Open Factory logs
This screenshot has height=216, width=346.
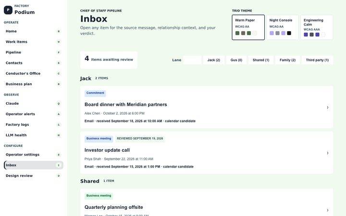pos(33,125)
